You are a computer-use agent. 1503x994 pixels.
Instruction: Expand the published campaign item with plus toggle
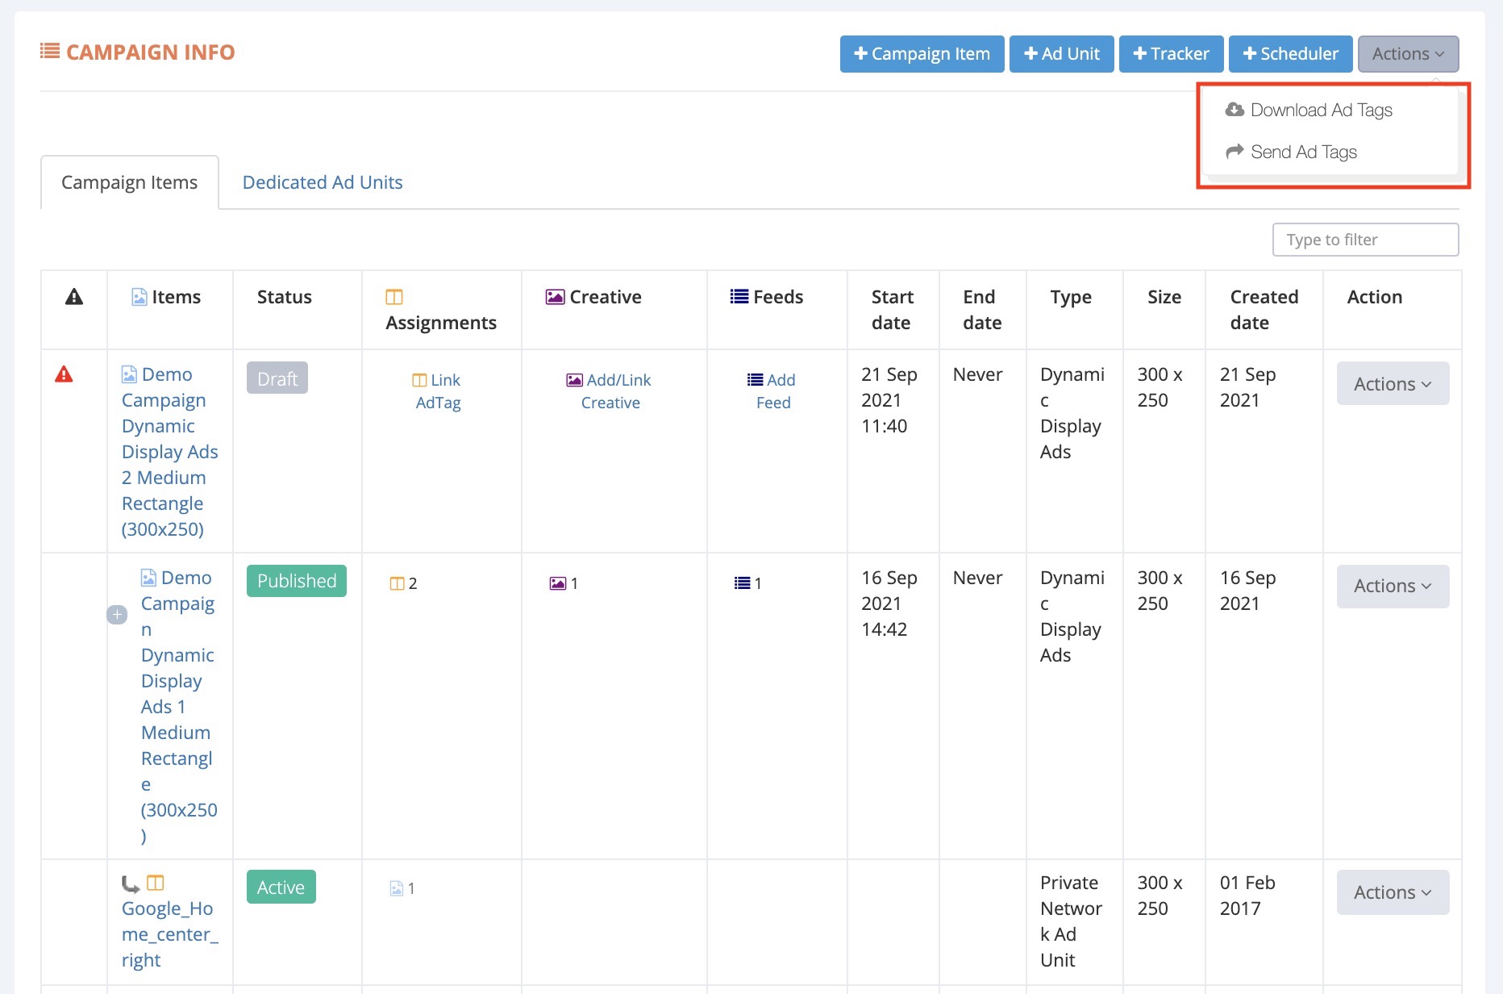coord(117,615)
